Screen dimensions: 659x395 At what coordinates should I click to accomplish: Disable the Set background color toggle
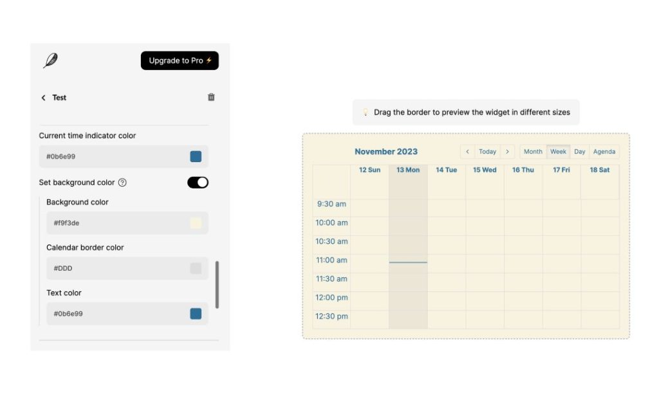point(198,182)
